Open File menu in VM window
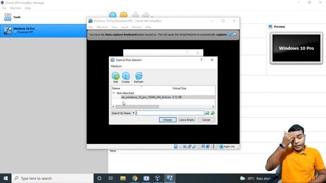This screenshot has width=326, height=183. pyautogui.click(x=91, y=27)
